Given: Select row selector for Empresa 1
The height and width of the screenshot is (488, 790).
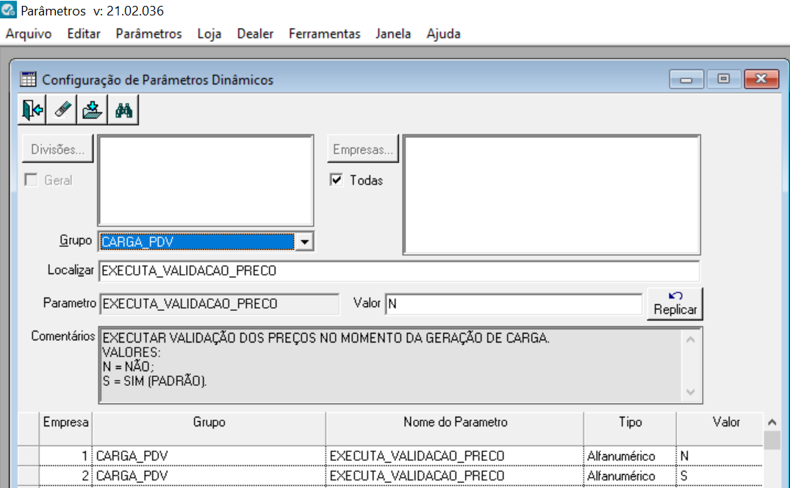Looking at the screenshot, I should [x=29, y=456].
